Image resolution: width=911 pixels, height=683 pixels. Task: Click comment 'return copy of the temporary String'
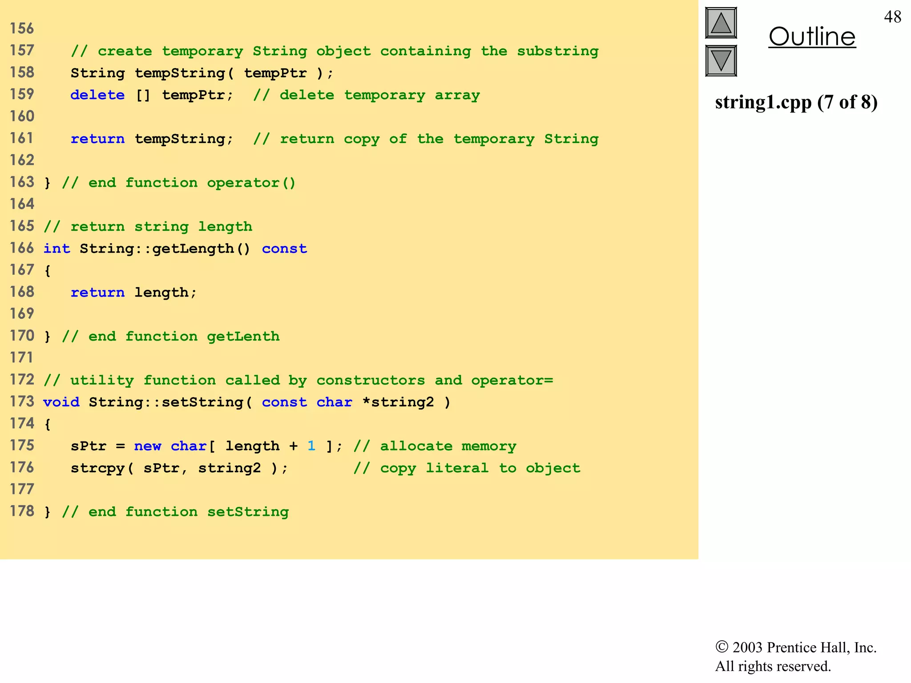click(426, 139)
